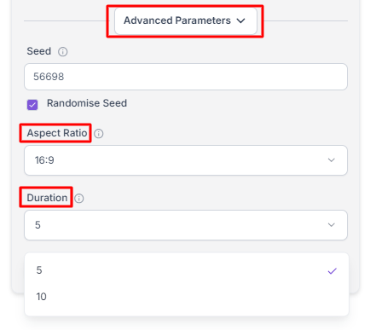The image size is (370, 330).
Task: Open the Aspect Ratio dropdown
Action: [x=186, y=160]
